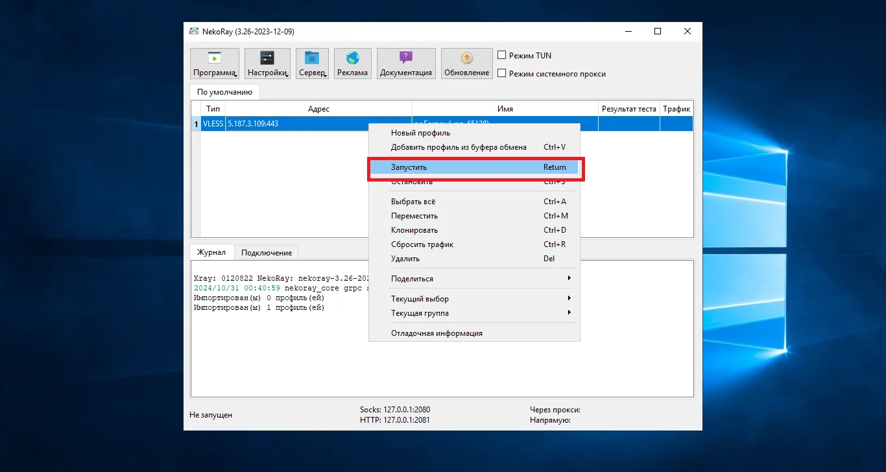Click row number 1 header
This screenshot has height=472, width=886.
tap(196, 123)
